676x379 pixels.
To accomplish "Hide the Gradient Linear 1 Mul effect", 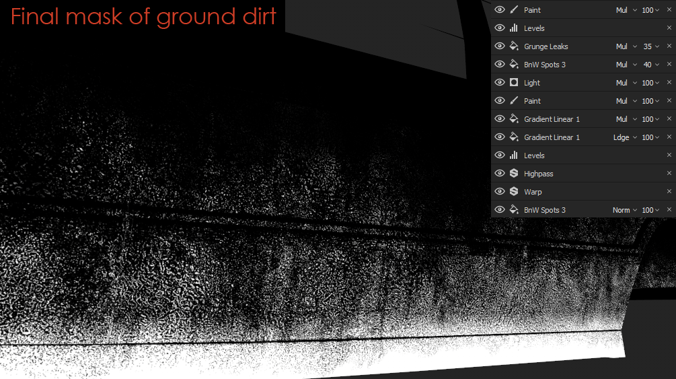I will coord(499,118).
